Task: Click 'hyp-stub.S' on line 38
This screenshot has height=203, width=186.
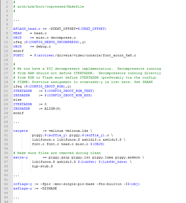Action: (42, 166)
